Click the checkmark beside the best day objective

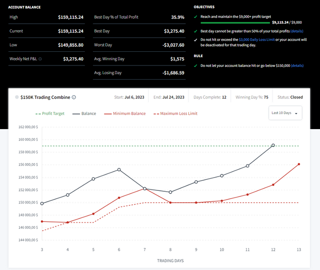tap(196, 31)
